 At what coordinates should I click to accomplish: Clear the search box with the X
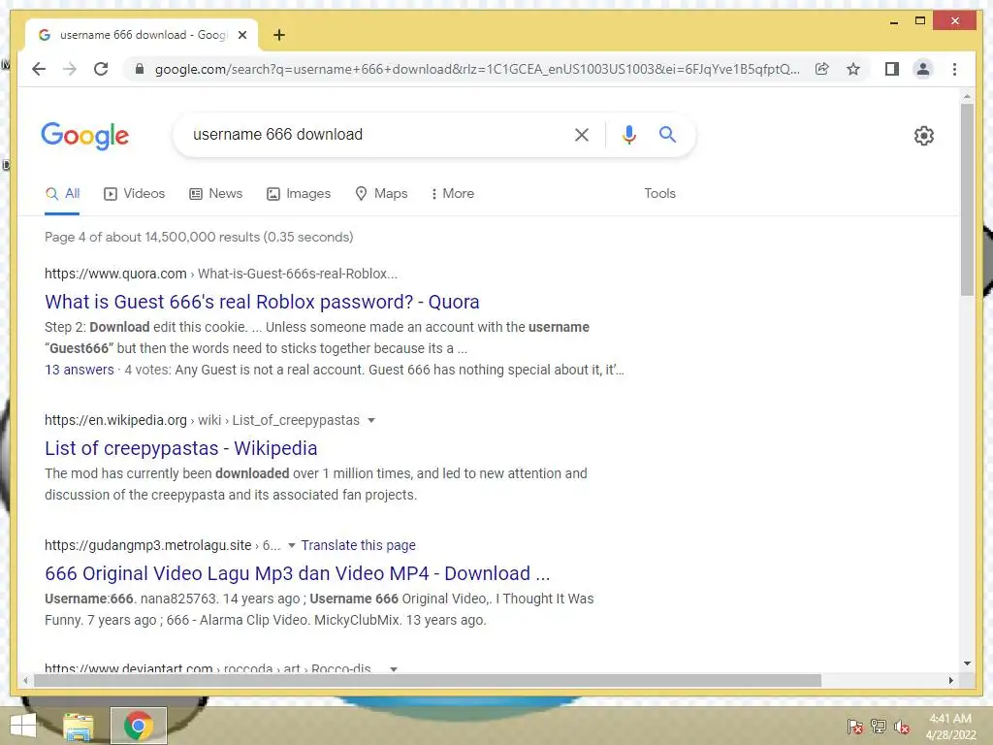point(582,134)
